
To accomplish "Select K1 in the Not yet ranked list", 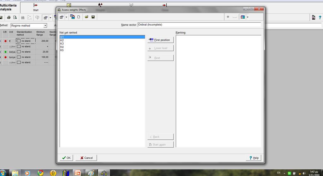I will [x=102, y=37].
